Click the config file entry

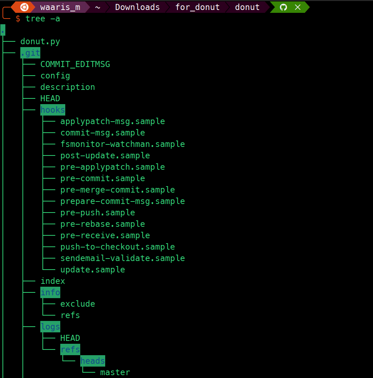[55, 76]
